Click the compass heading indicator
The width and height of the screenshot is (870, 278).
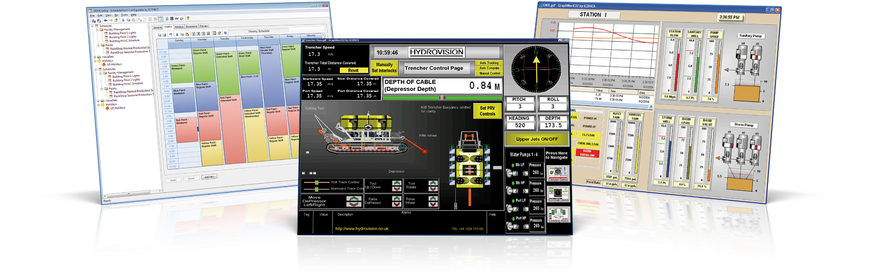(536, 68)
